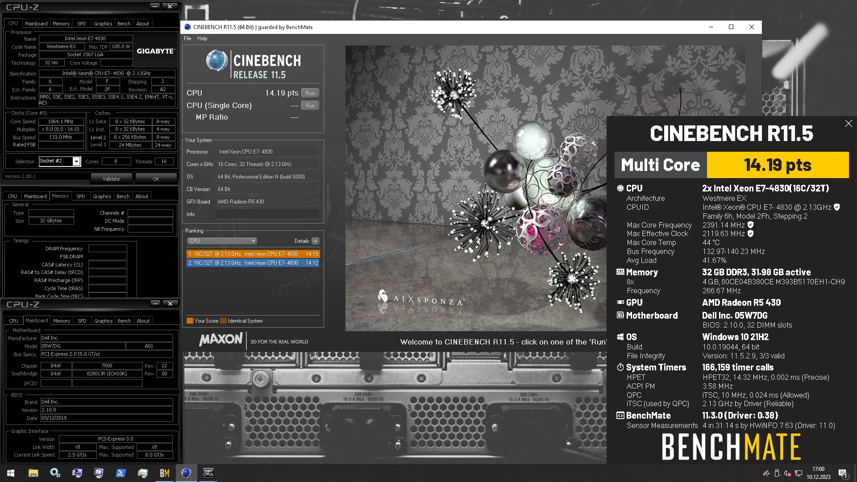Click the Cinebench title bar app icon
The width and height of the screenshot is (857, 482).
pos(187,27)
